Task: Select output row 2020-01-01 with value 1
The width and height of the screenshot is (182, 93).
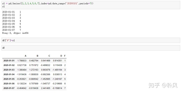Action: tap(12, 12)
